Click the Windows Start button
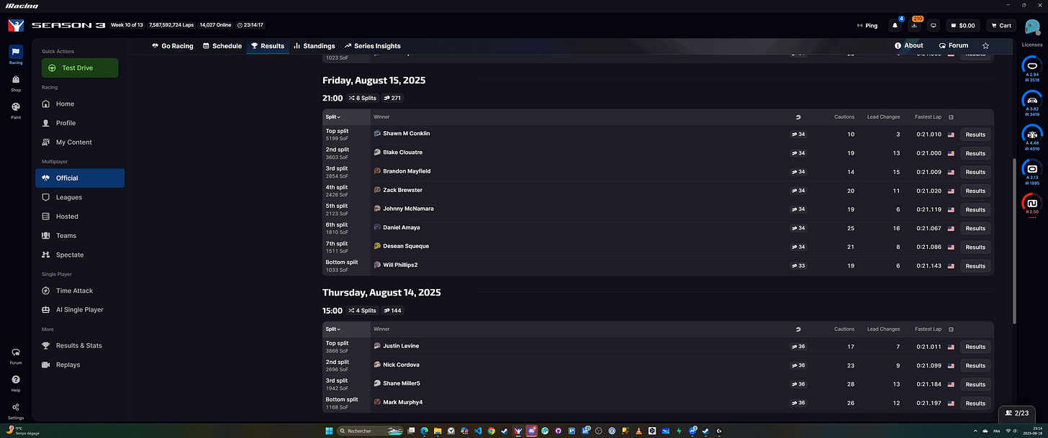 (x=329, y=431)
